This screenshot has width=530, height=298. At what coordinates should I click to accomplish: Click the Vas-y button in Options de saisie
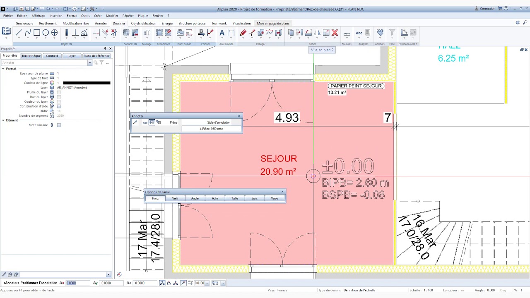coord(275,198)
